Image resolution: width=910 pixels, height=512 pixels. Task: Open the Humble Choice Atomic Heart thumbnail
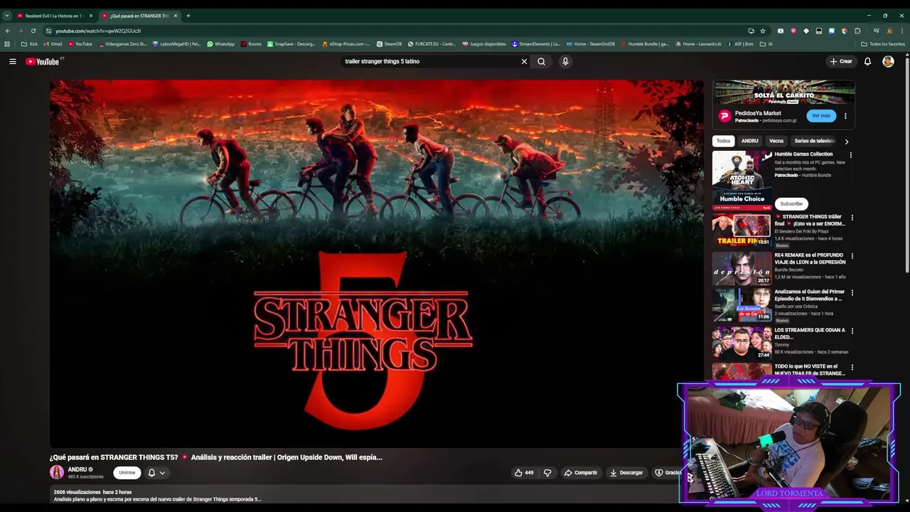click(x=742, y=179)
